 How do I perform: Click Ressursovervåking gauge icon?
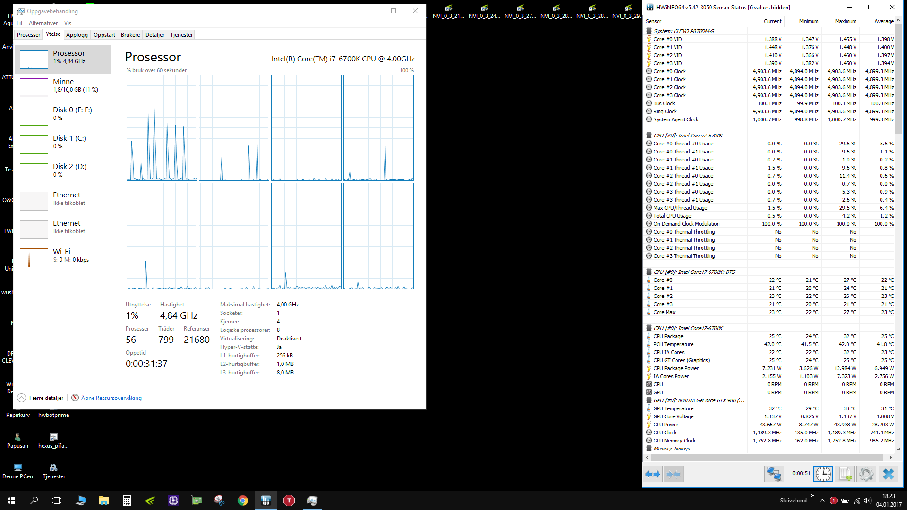pyautogui.click(x=75, y=398)
